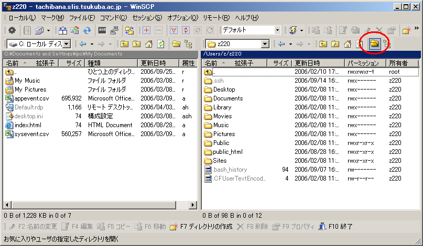Sort remote files by パーミッション column
This screenshot has width=423, height=246.
pos(365,63)
